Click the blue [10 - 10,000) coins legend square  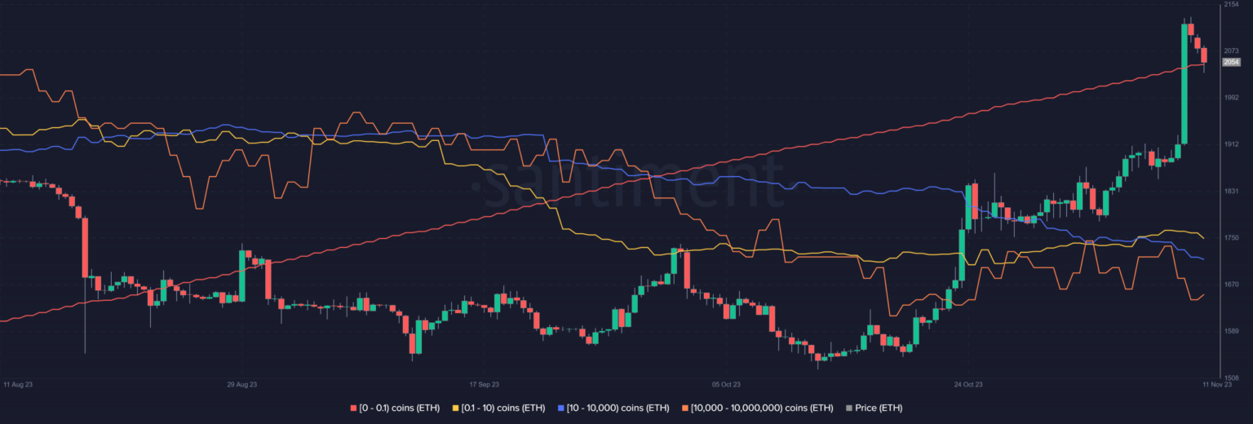[560, 408]
